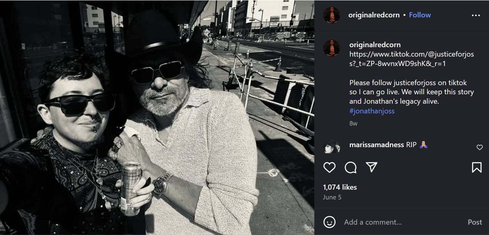Open the marissamadness commenter username
489x235 pixels.
[376, 145]
